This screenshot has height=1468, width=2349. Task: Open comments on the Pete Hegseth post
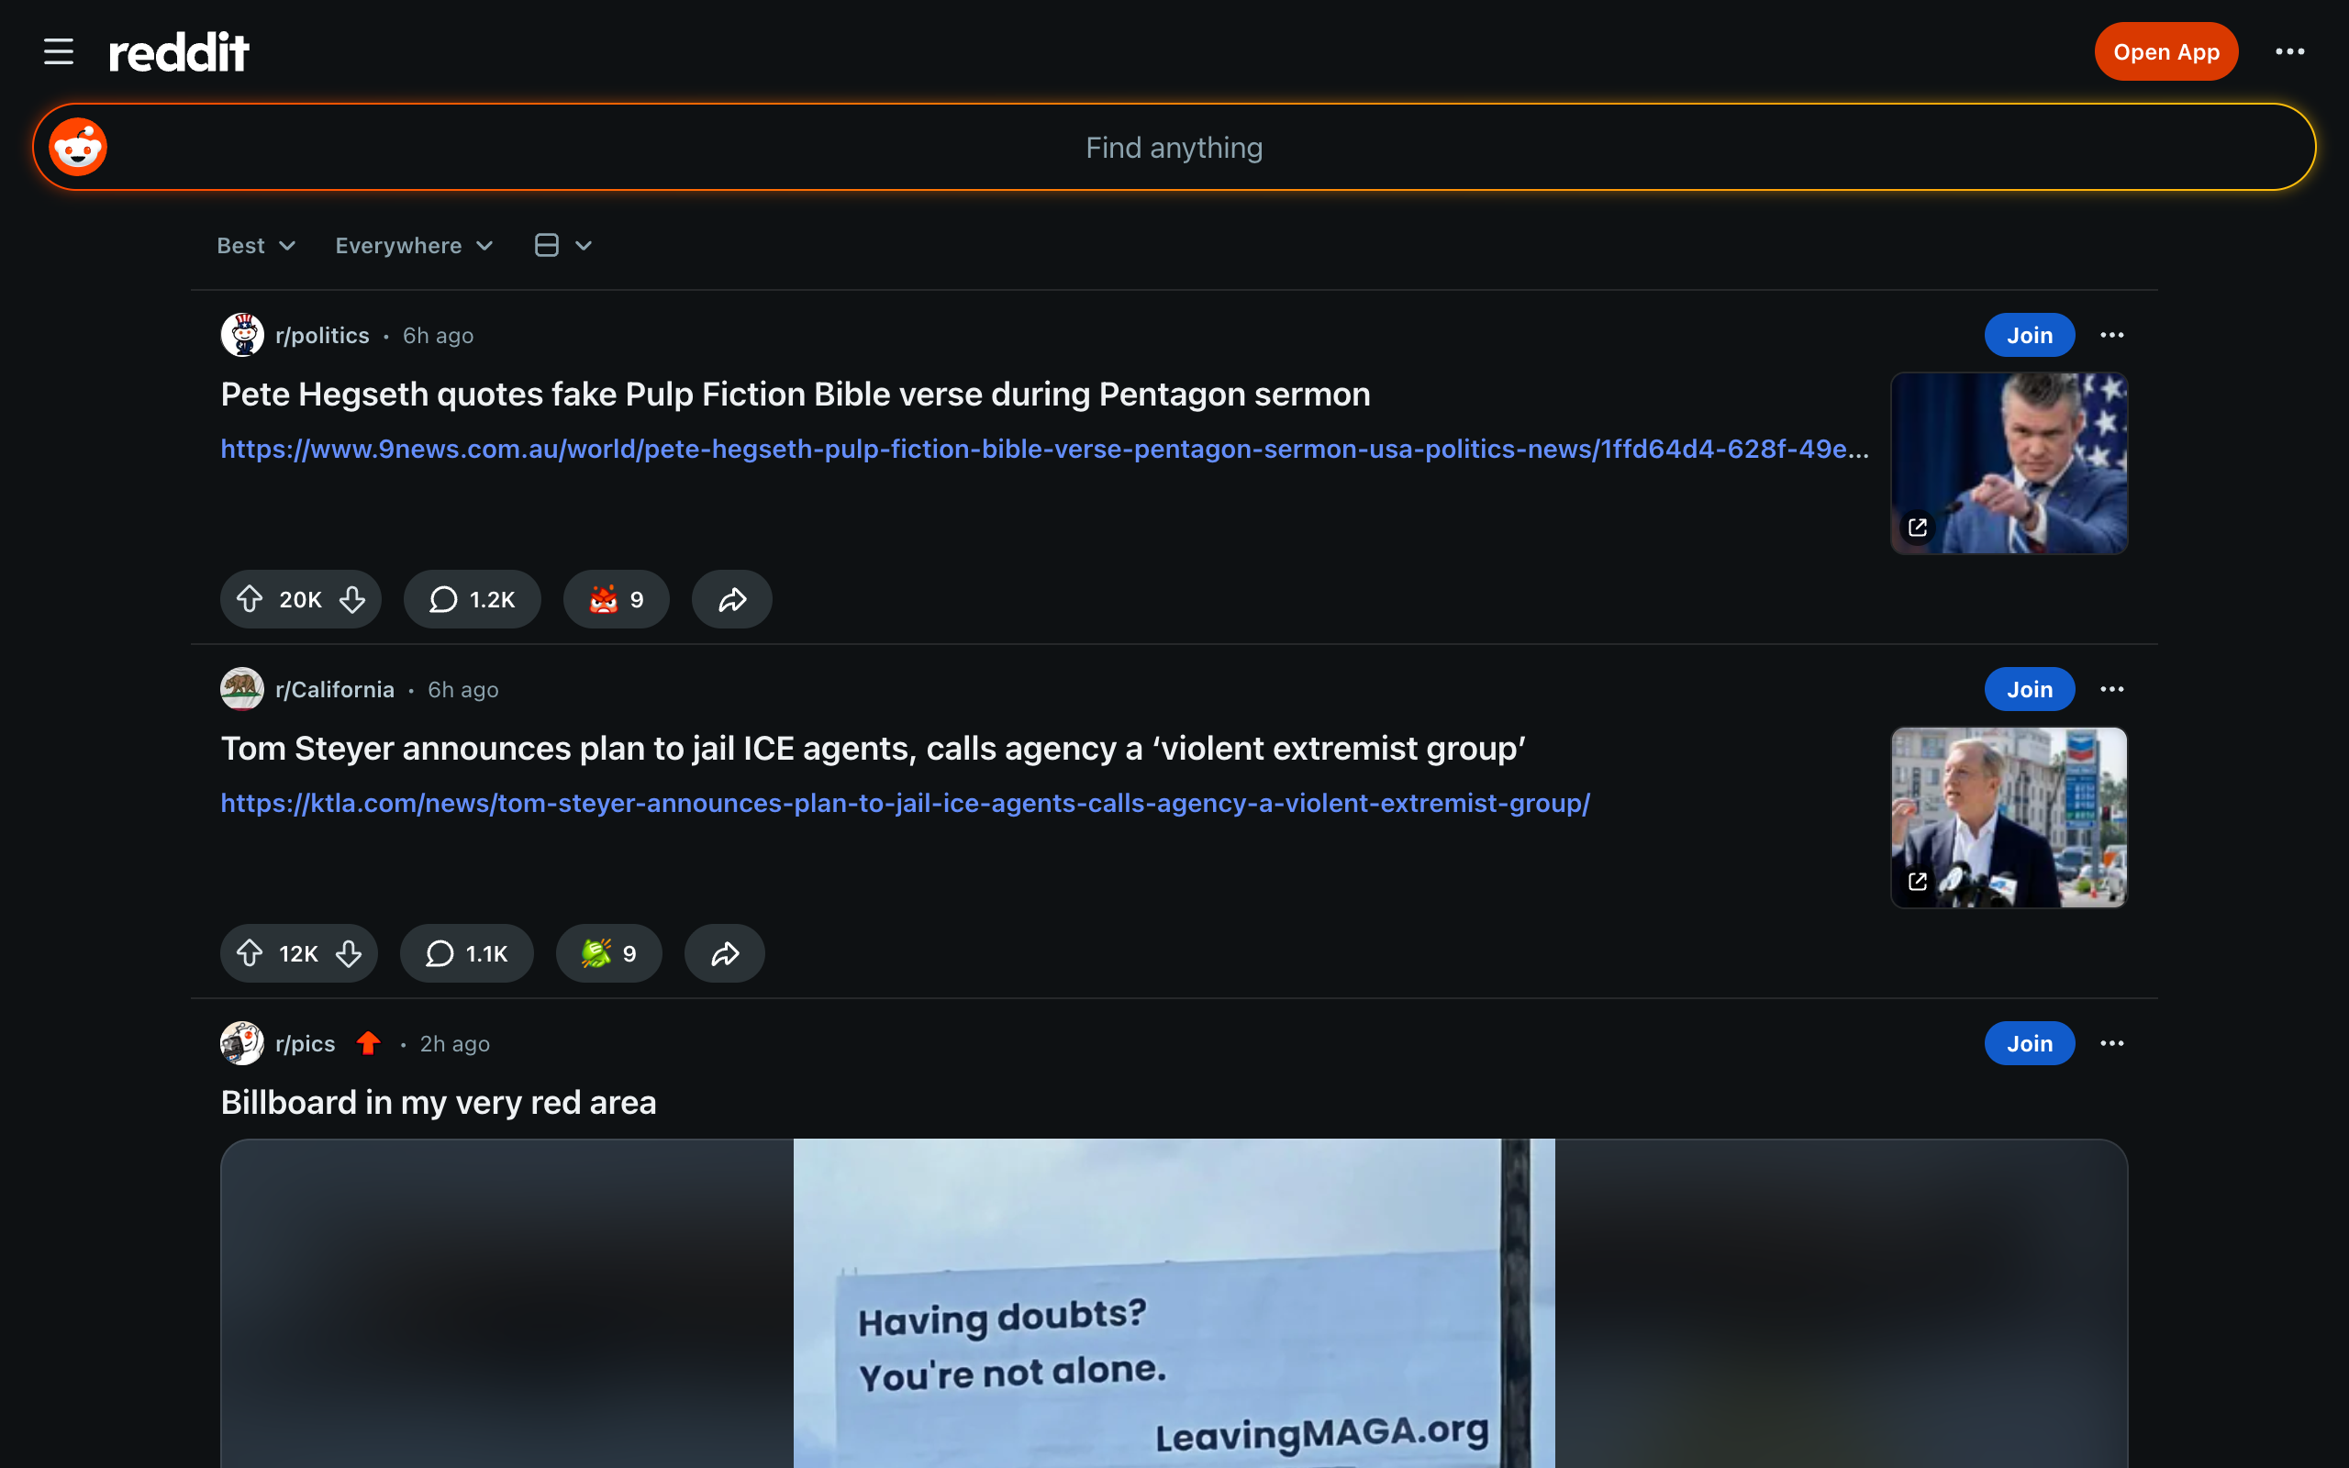pyautogui.click(x=472, y=599)
